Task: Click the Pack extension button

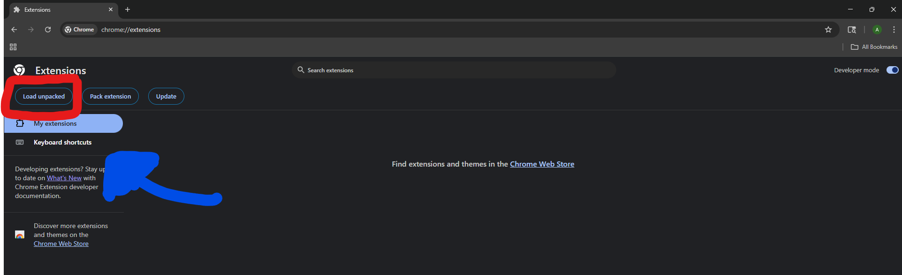Action: tap(110, 96)
